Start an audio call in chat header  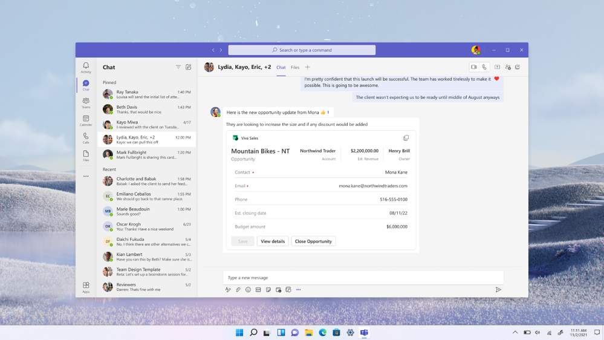coord(484,67)
